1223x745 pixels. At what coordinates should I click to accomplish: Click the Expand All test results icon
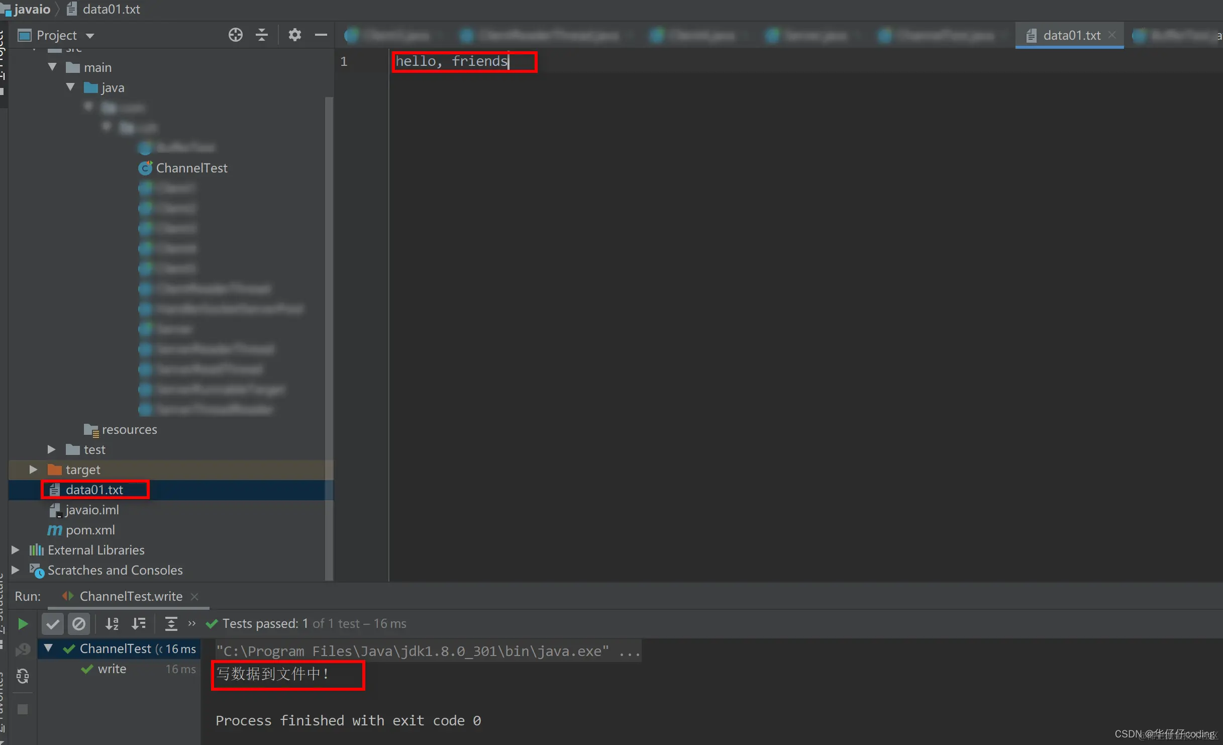coord(171,624)
